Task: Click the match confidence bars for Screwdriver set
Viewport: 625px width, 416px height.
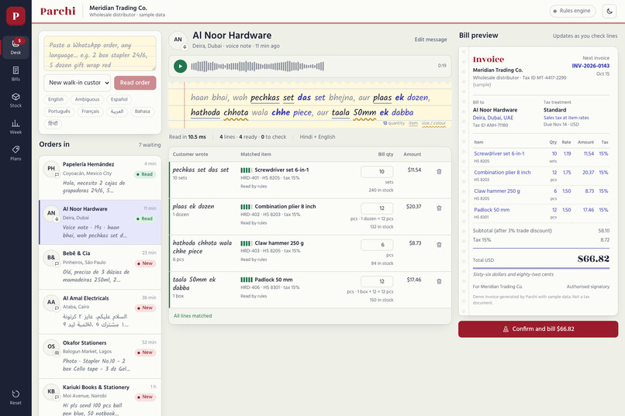Action: (247, 170)
